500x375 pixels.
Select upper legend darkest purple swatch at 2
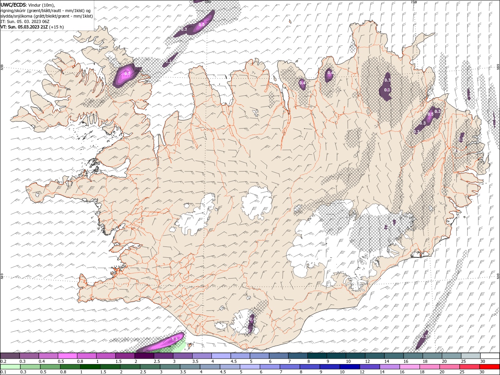144,356
